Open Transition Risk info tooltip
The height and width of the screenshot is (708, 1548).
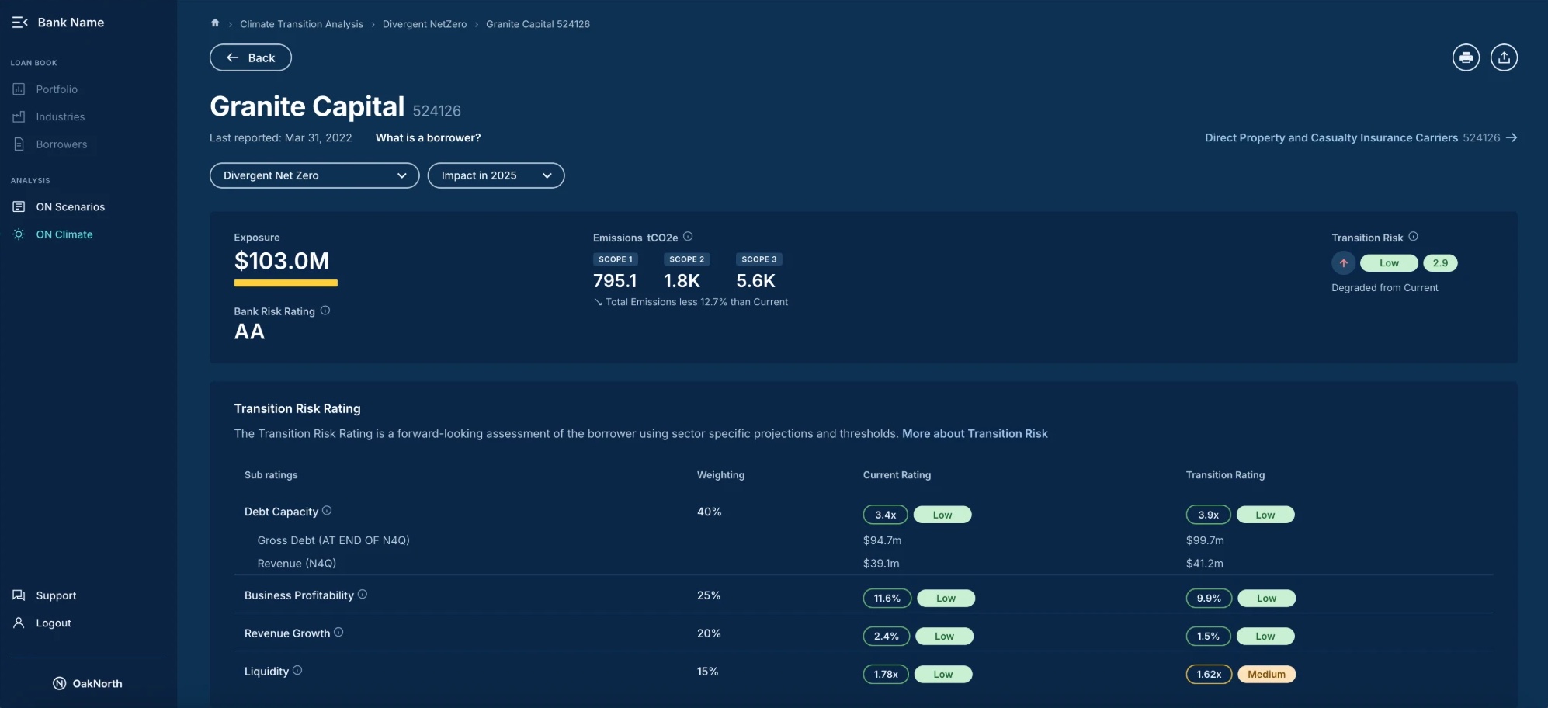coord(1413,237)
